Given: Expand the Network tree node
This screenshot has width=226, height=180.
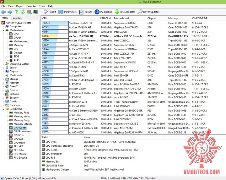Looking at the screenshot, I should [3, 83].
